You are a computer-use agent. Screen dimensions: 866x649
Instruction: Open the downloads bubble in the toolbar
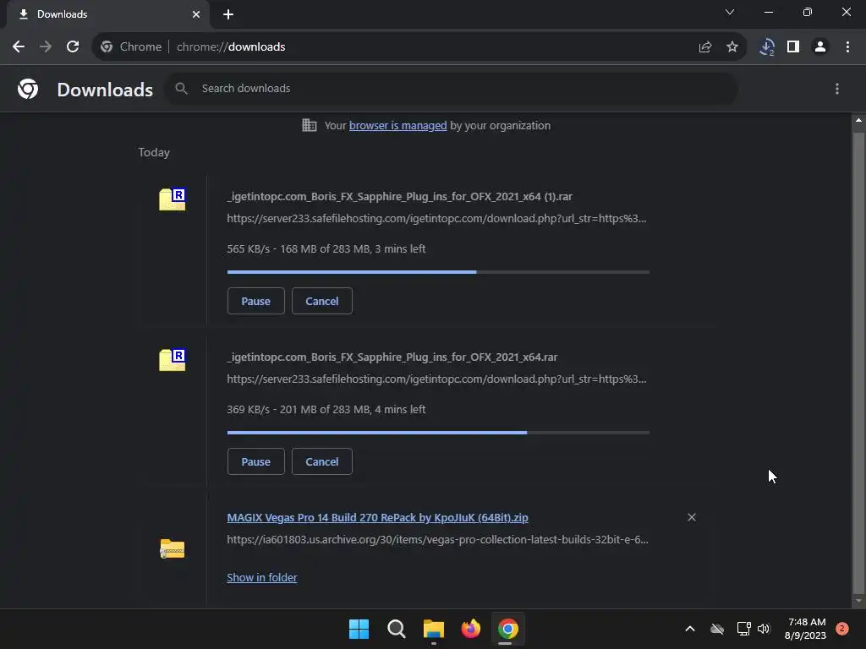(x=766, y=47)
